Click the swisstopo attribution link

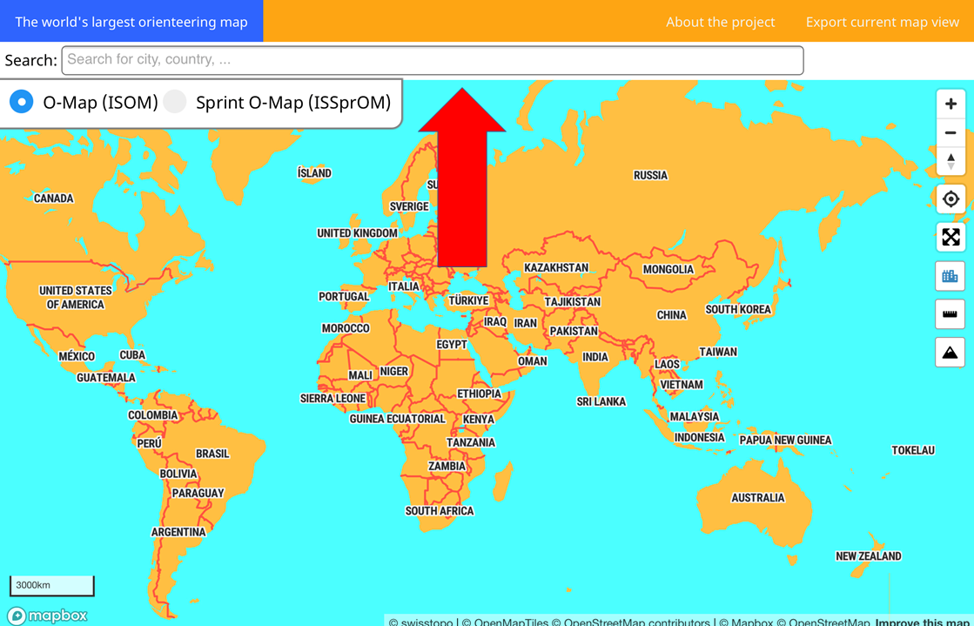[420, 622]
